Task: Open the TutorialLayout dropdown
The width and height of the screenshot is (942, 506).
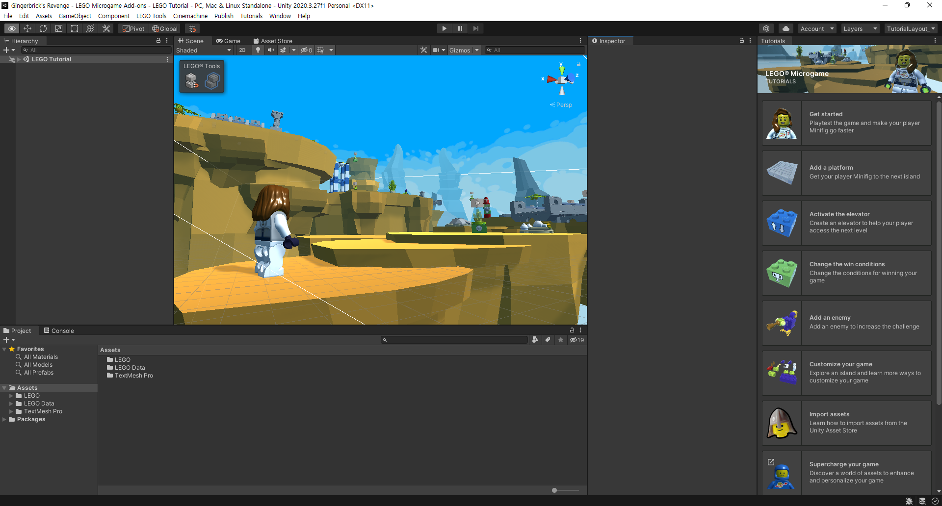Action: [911, 28]
